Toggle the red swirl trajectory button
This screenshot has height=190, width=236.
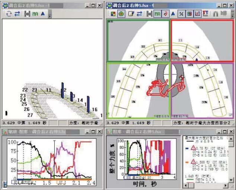[x=165, y=14]
